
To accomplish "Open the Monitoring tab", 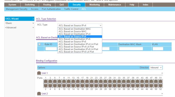I will point(95,5).
